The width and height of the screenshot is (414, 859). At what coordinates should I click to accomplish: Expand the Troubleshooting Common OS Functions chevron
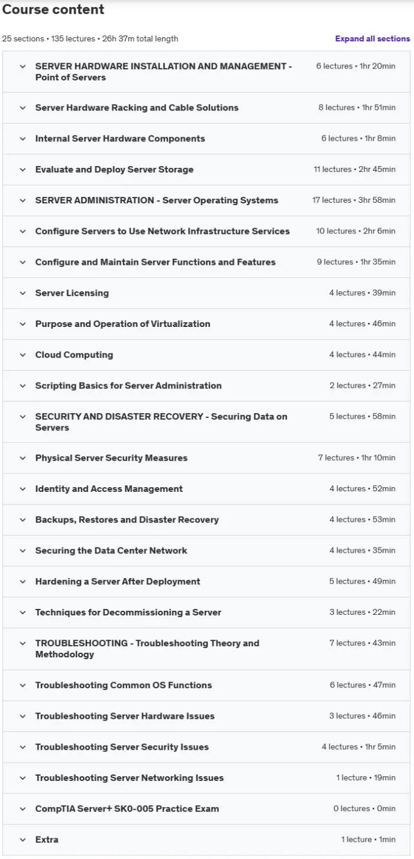point(23,686)
